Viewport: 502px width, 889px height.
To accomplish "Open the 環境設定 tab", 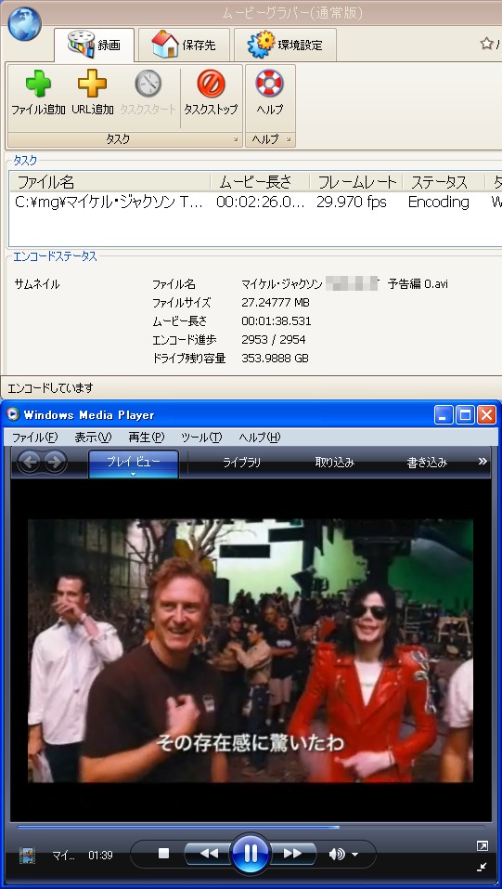I will [285, 45].
